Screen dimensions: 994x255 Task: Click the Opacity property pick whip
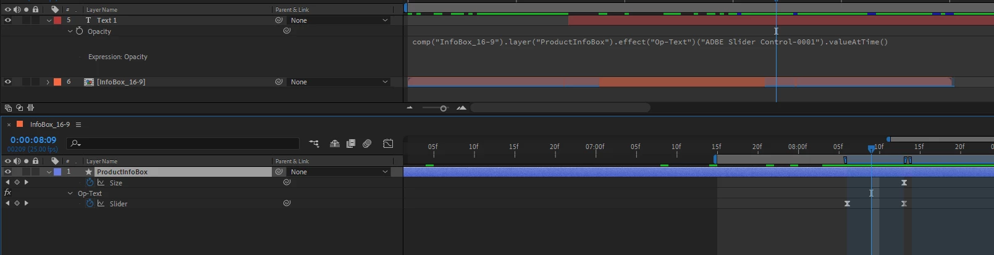pyautogui.click(x=287, y=30)
